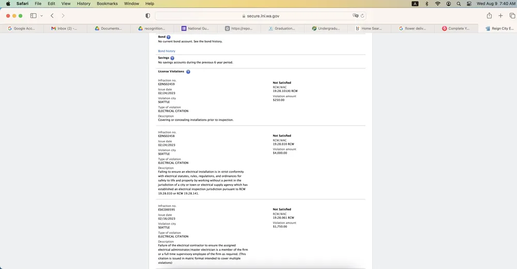Open the History menu

(83, 4)
